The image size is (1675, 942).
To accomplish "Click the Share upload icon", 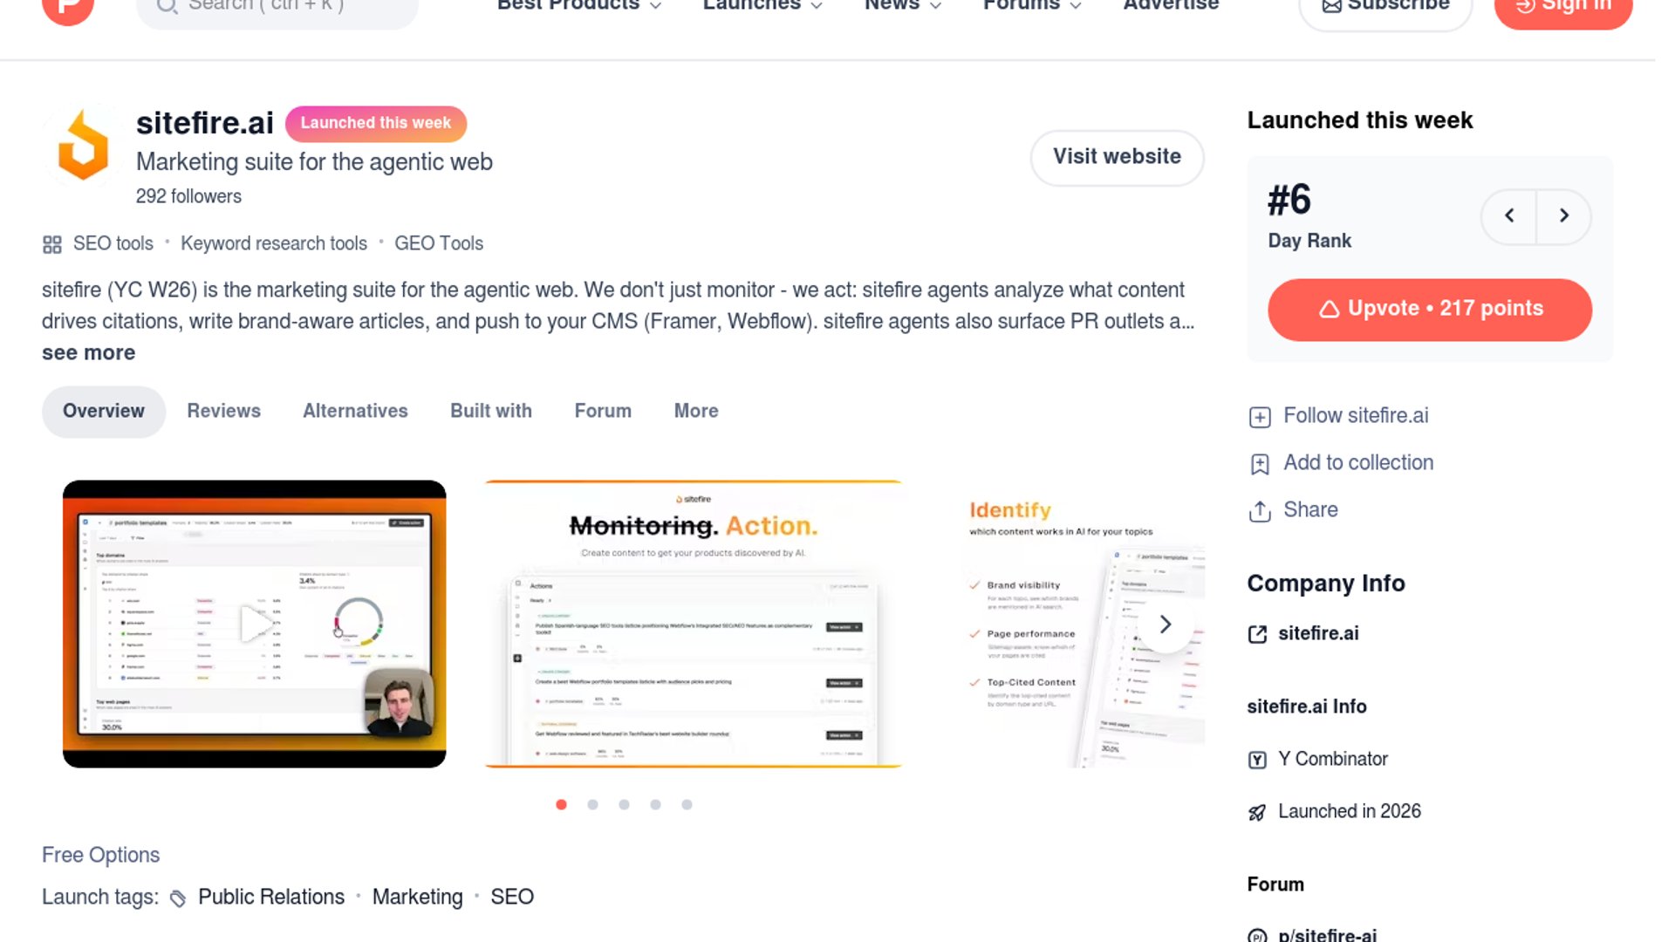I will click(1260, 511).
